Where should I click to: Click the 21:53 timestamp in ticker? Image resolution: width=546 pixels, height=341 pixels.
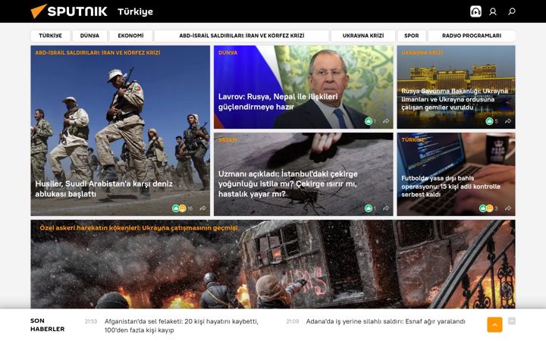coord(91,321)
